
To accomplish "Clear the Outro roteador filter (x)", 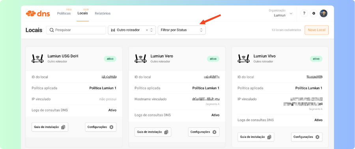I will [147, 30].
